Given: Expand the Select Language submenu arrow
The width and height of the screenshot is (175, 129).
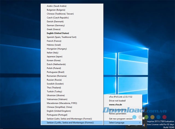Looking at the screenshot, I should (x=140, y=123).
